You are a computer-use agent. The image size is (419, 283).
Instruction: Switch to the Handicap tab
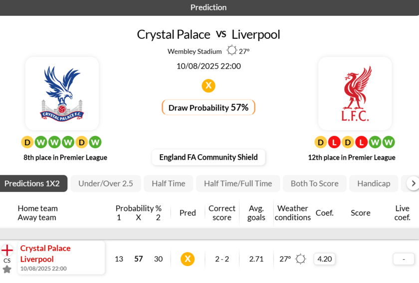[374, 183]
